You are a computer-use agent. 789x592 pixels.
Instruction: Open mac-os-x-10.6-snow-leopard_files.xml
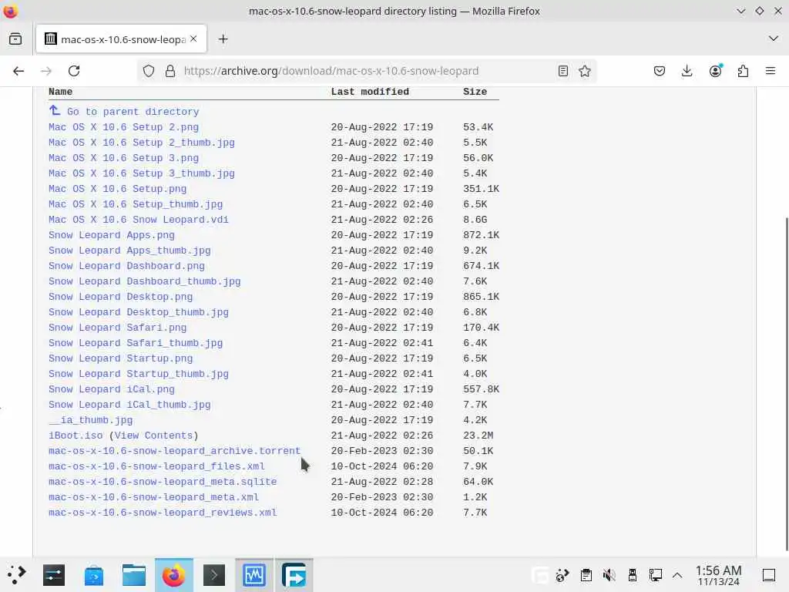pos(156,466)
